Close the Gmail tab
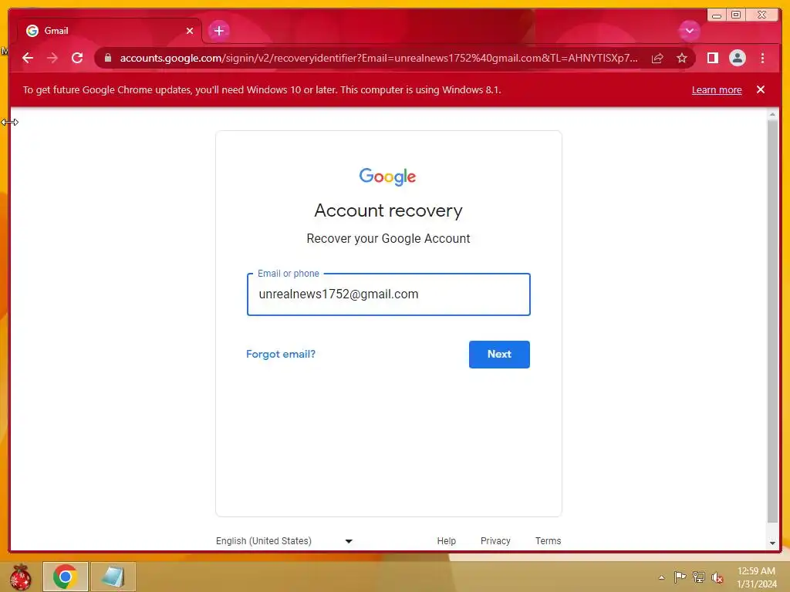 coord(190,31)
